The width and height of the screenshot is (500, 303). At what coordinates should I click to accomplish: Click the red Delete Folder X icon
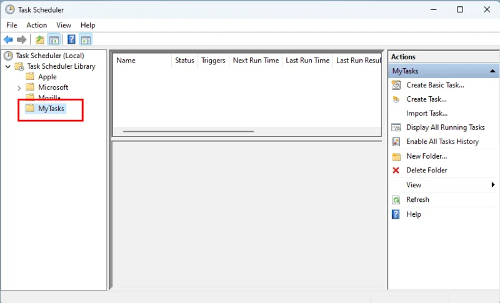(x=396, y=171)
